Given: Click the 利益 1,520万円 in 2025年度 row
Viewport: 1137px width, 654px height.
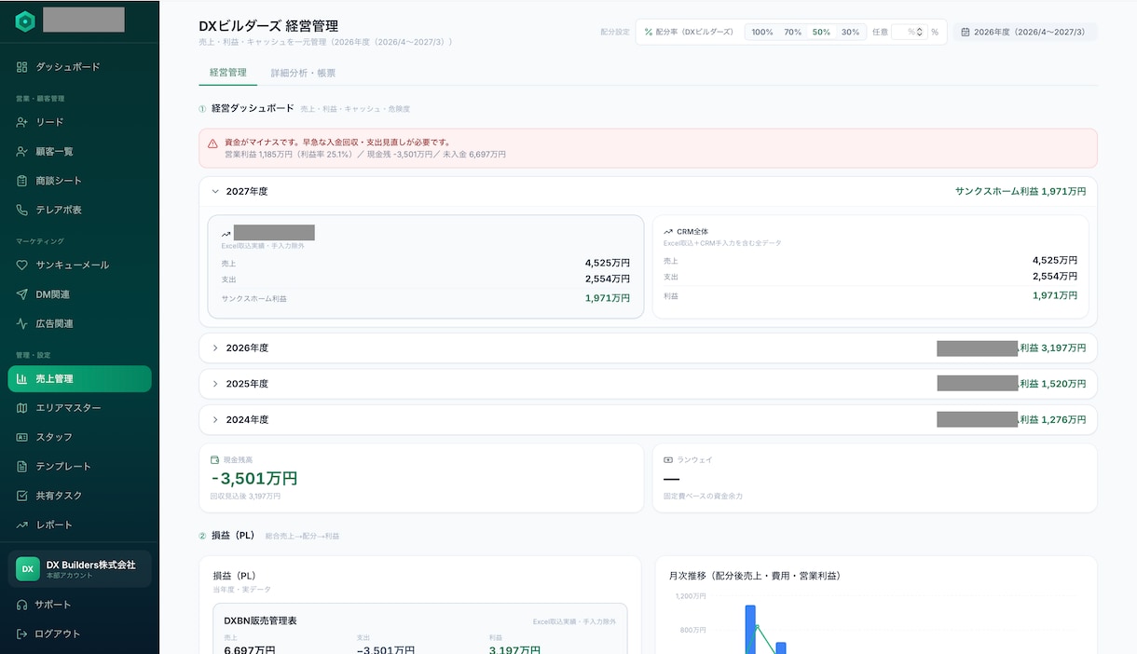Looking at the screenshot, I should 1053,384.
